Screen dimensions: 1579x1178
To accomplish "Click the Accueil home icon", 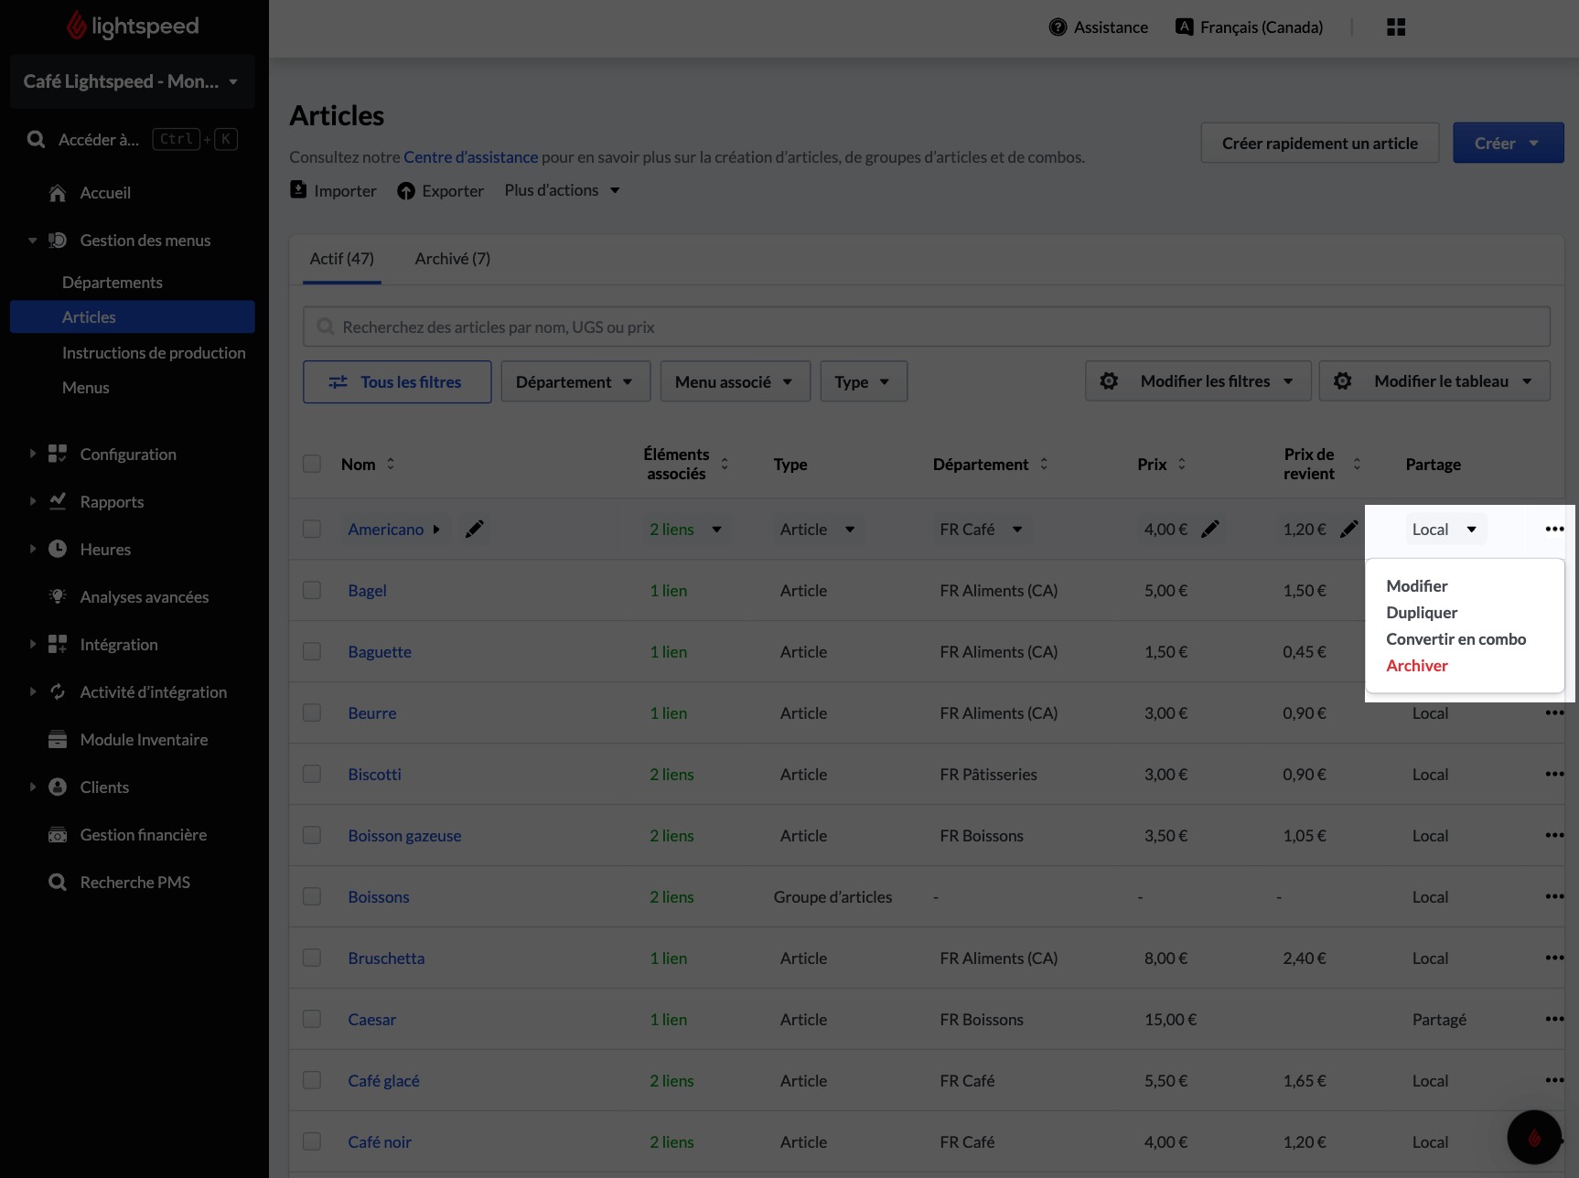I will [x=58, y=193].
